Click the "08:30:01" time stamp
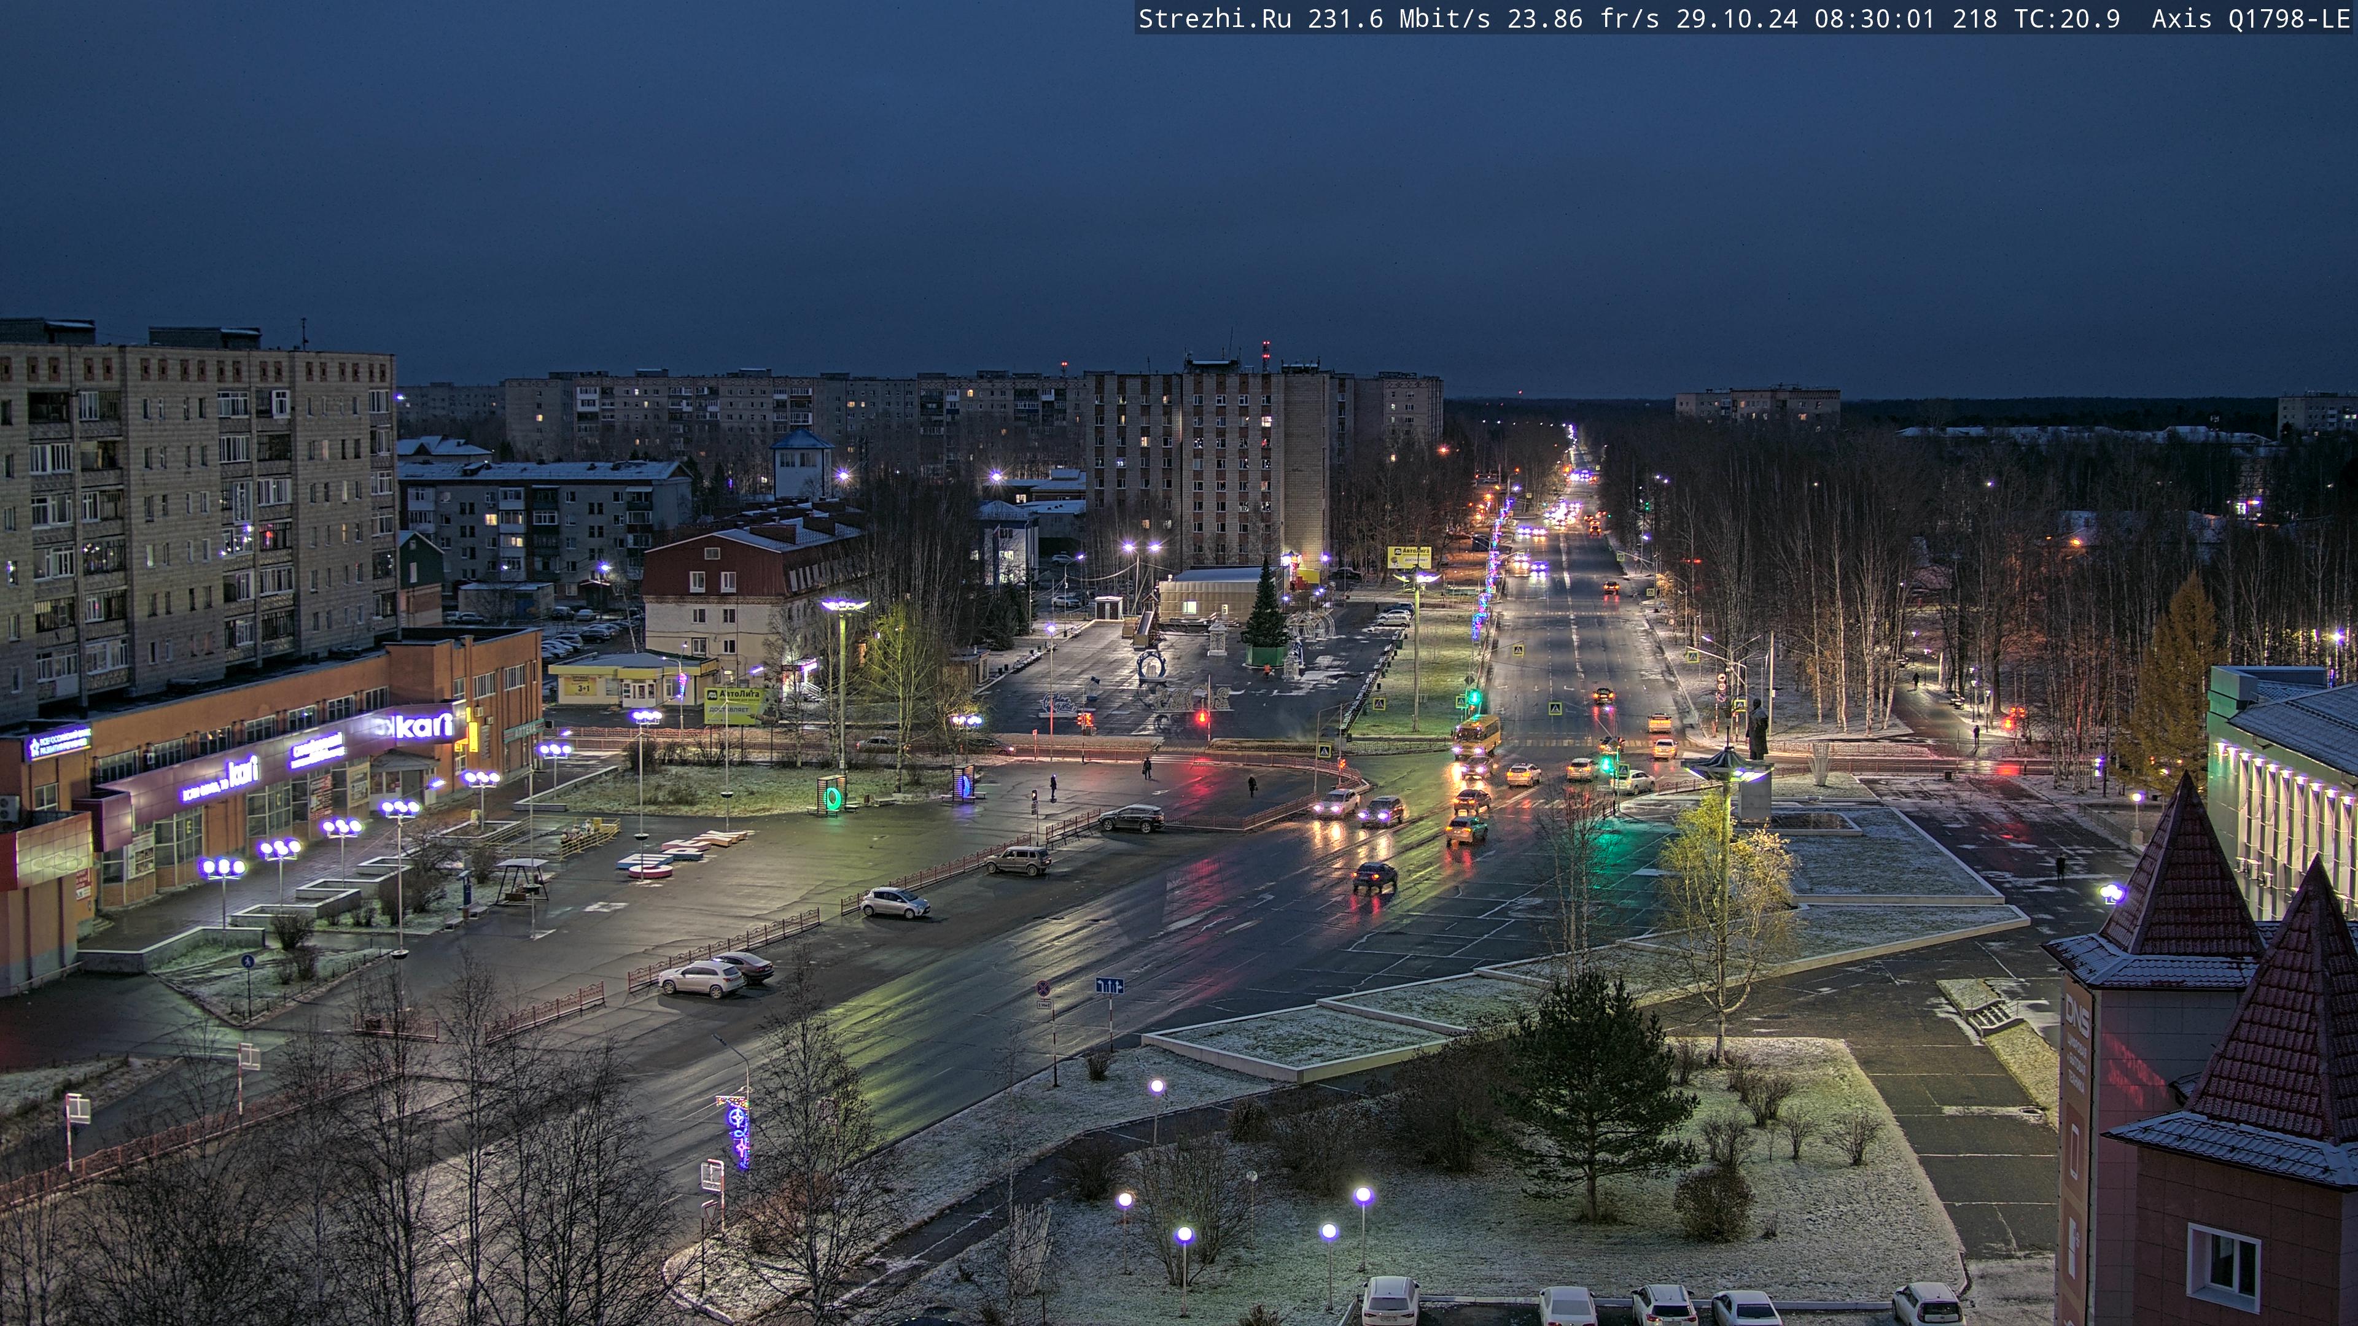Image resolution: width=2358 pixels, height=1326 pixels. coord(1875,19)
